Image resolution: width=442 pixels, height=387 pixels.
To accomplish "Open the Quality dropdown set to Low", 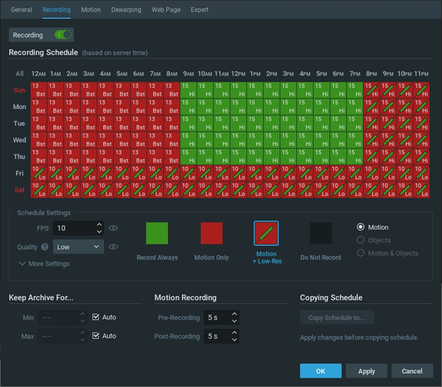I will (x=78, y=247).
